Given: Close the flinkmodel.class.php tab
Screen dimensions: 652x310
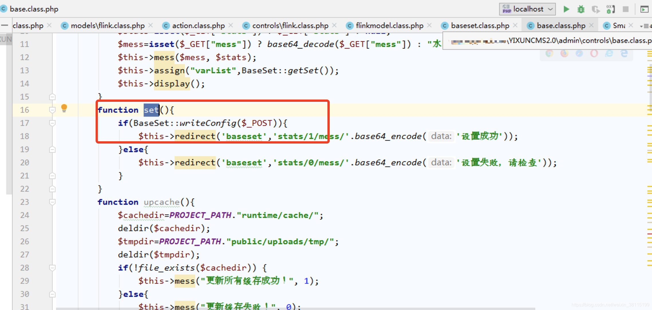Looking at the screenshot, I should (429, 25).
